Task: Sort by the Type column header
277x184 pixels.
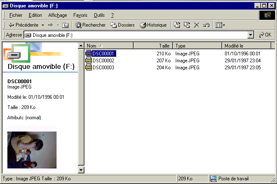Action: [198, 46]
